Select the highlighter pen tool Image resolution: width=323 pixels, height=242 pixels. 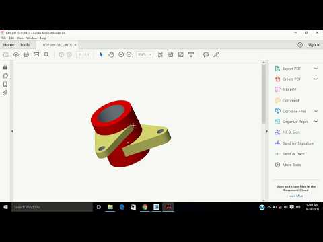(216, 54)
